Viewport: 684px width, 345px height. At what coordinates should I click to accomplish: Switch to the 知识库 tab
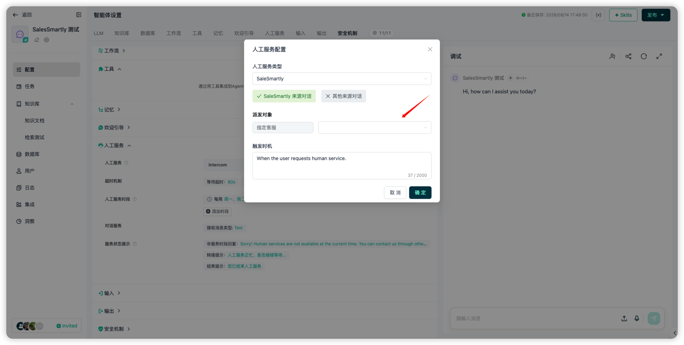click(122, 33)
